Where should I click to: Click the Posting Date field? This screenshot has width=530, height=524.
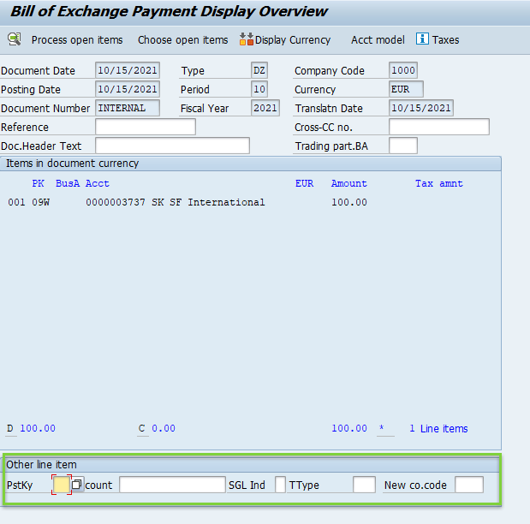(128, 89)
